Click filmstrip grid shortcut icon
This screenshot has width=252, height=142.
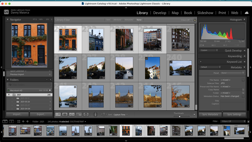(x=19, y=122)
